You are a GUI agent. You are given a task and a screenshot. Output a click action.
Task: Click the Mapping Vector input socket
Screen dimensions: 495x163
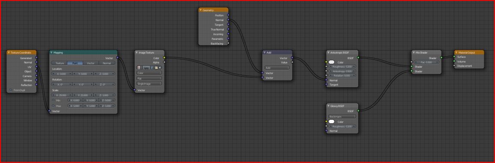49,111
